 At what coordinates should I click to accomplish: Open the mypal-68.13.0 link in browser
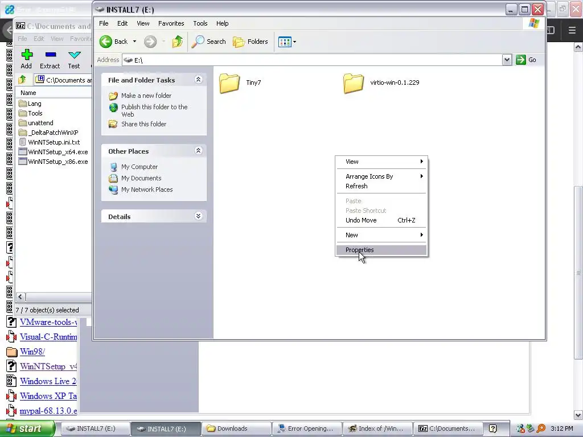(48, 411)
